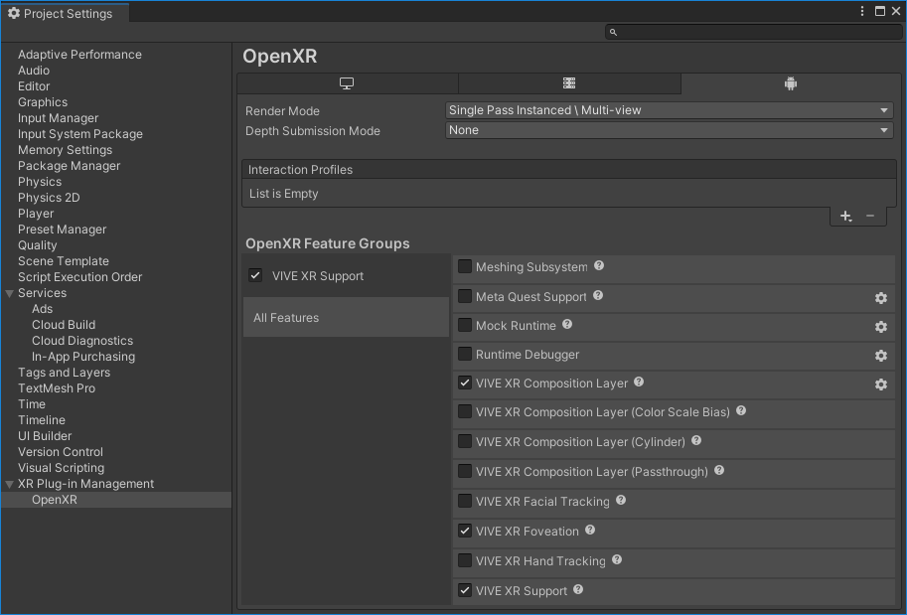This screenshot has width=907, height=615.
Task: Show help for VIVE XR Facial Tracking
Action: (621, 500)
